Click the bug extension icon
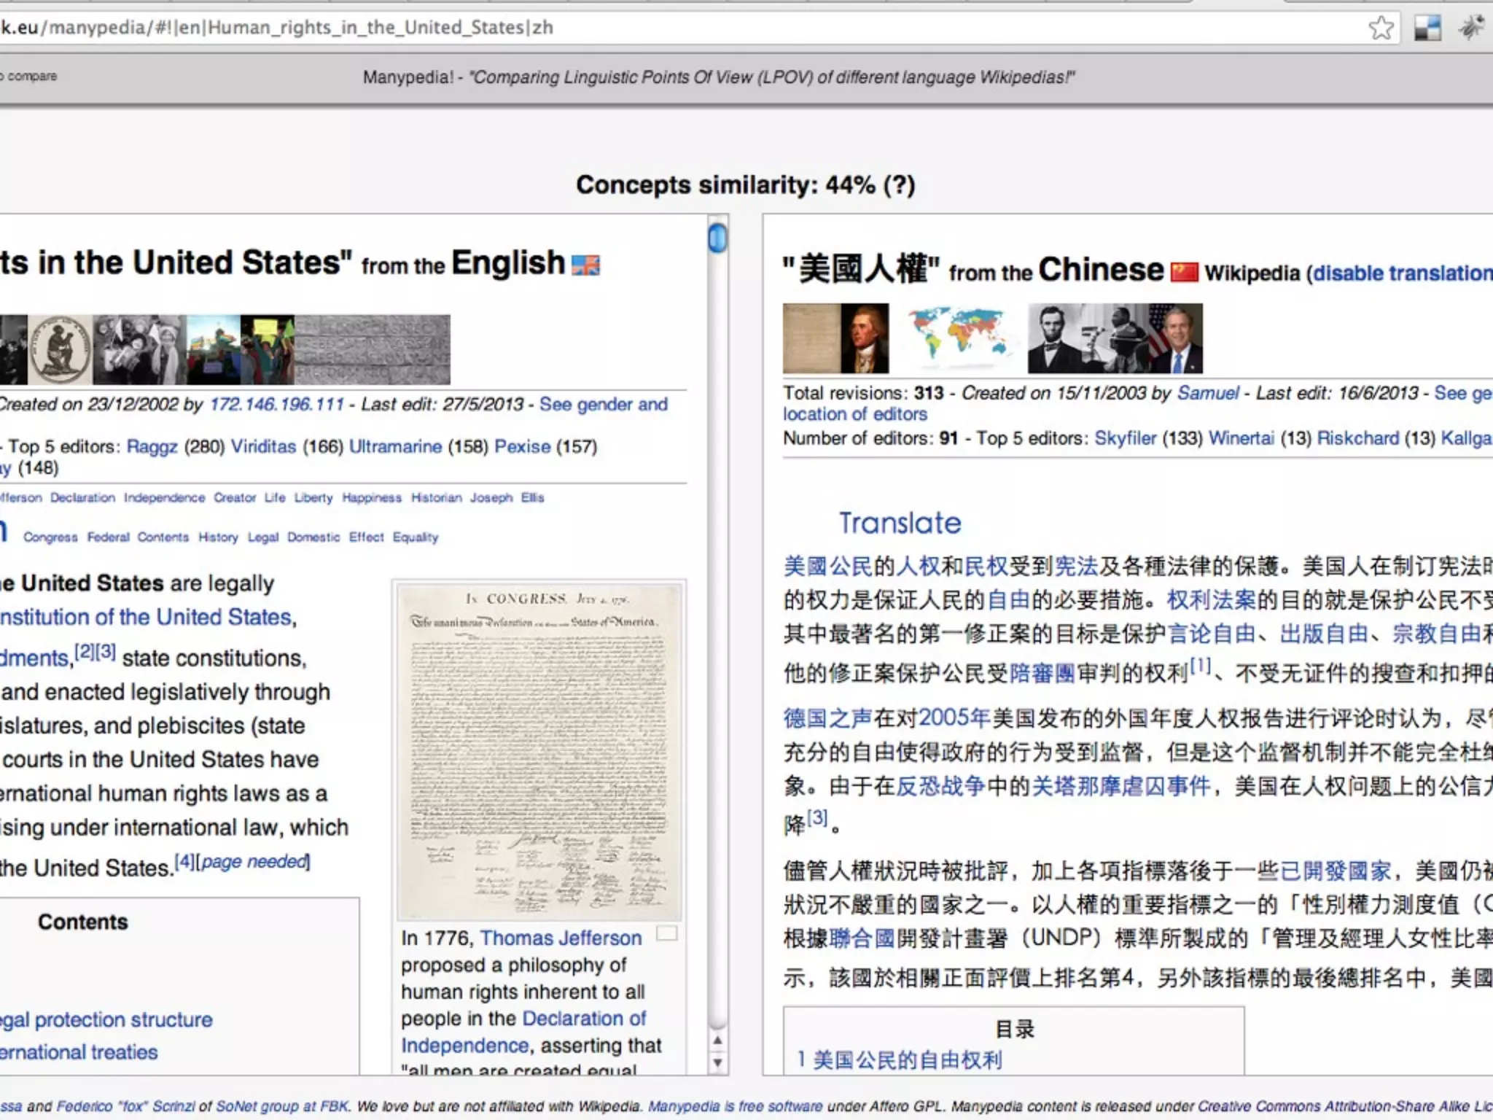Image resolution: width=1493 pixels, height=1120 pixels. [x=1472, y=28]
